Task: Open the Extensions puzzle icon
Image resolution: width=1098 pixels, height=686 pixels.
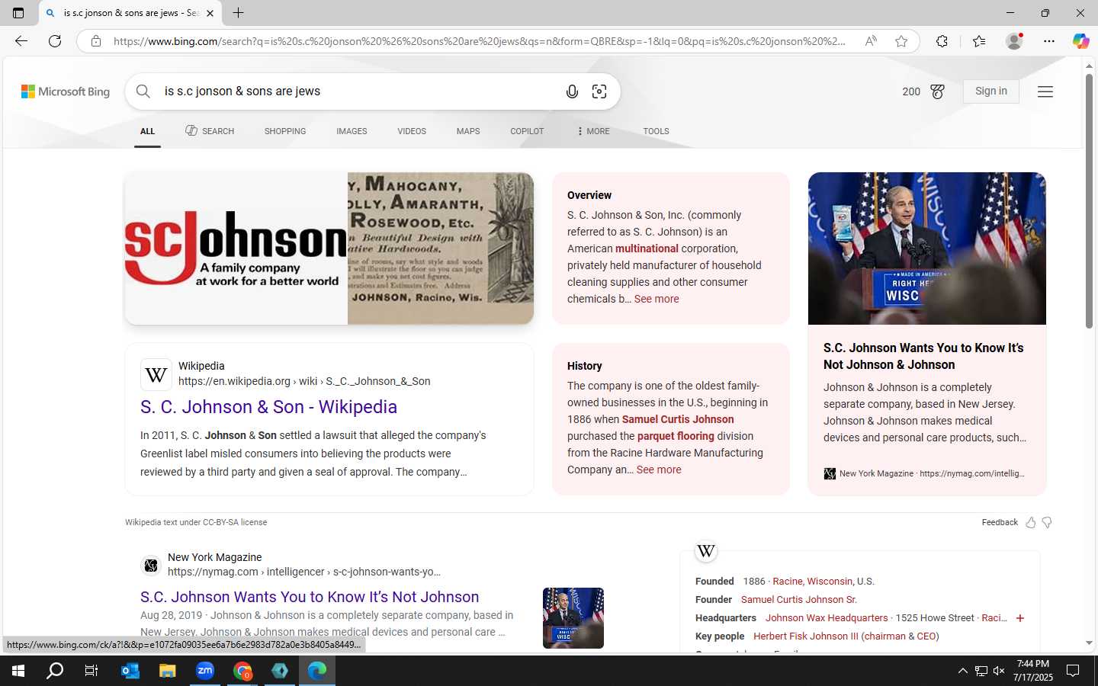Action: click(942, 41)
